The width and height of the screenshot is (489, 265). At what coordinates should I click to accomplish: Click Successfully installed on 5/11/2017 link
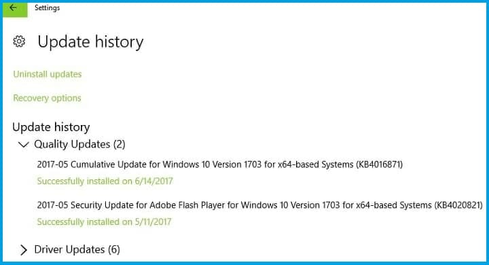coord(104,222)
